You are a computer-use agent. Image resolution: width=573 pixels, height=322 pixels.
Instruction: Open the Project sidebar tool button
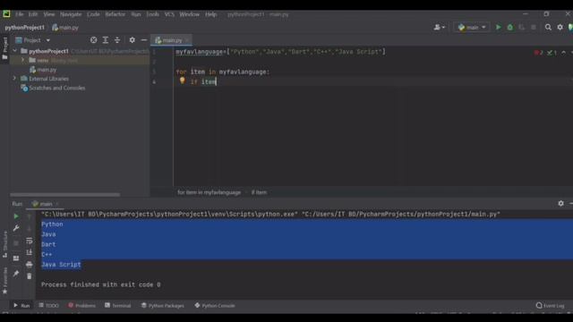(4, 47)
